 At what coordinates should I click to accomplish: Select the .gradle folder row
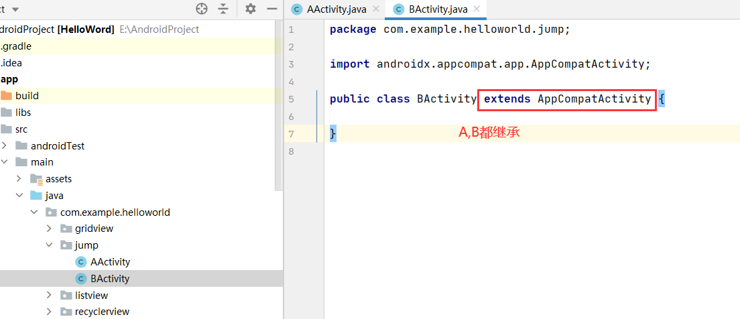(x=137, y=46)
